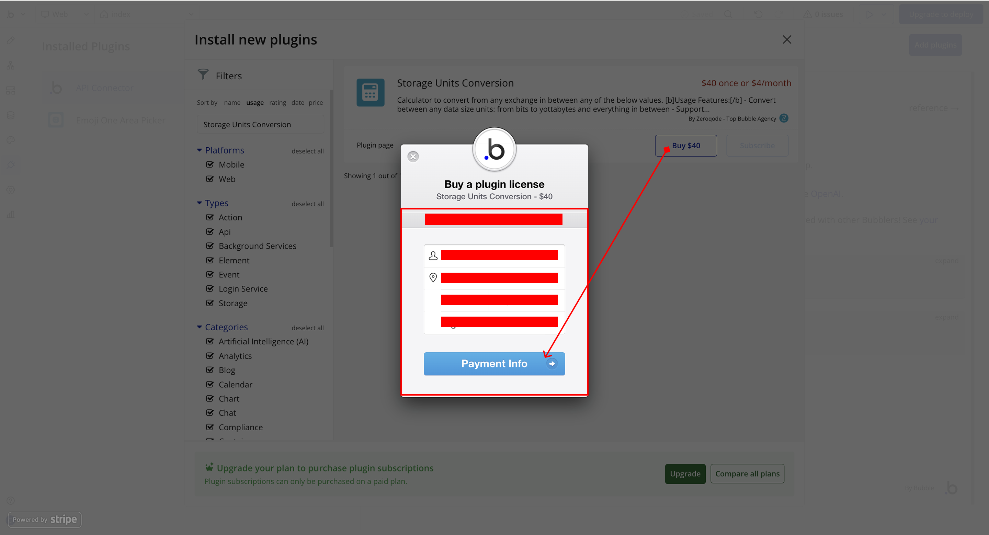Collapse the Platforms filter section

click(x=199, y=150)
